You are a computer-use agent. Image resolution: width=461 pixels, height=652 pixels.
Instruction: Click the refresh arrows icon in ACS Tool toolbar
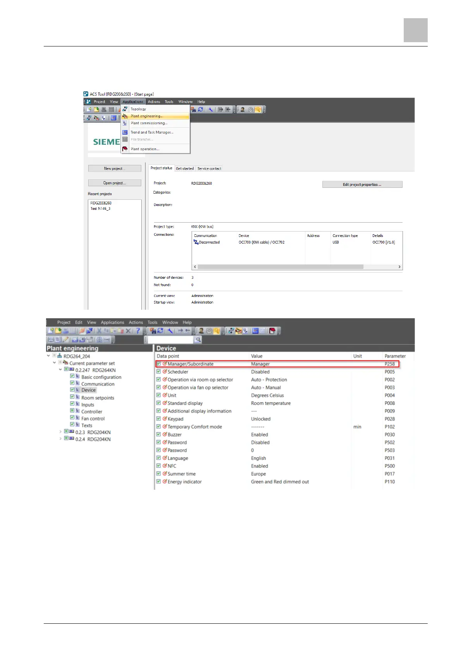tap(200, 110)
